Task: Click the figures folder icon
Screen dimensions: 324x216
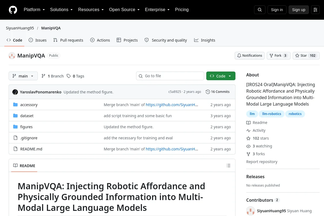Action: (15, 127)
